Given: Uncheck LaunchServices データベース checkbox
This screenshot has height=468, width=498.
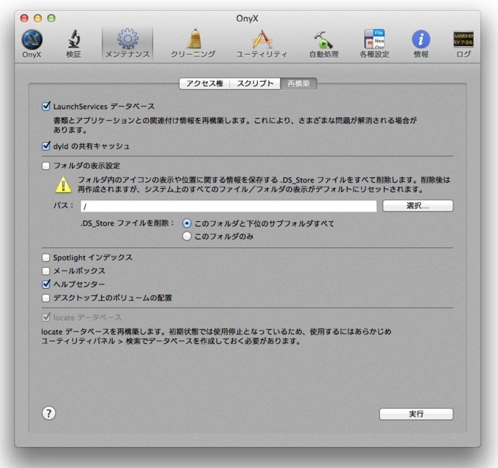Looking at the screenshot, I should [46, 106].
